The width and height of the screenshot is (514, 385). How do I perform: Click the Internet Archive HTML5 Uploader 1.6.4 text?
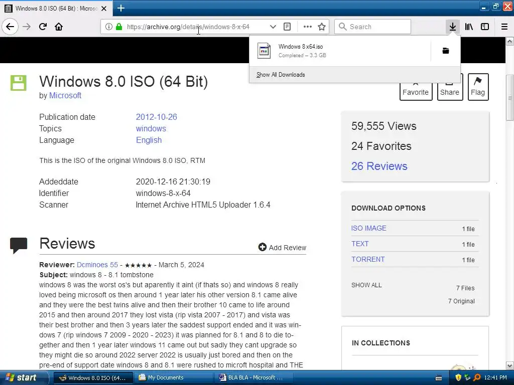[203, 205]
